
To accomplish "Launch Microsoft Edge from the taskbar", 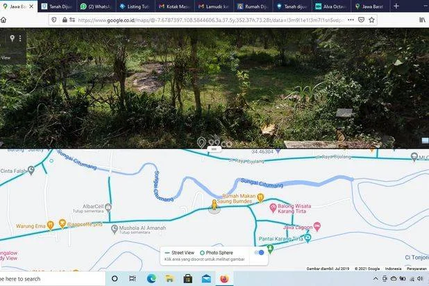I will click(x=151, y=278).
